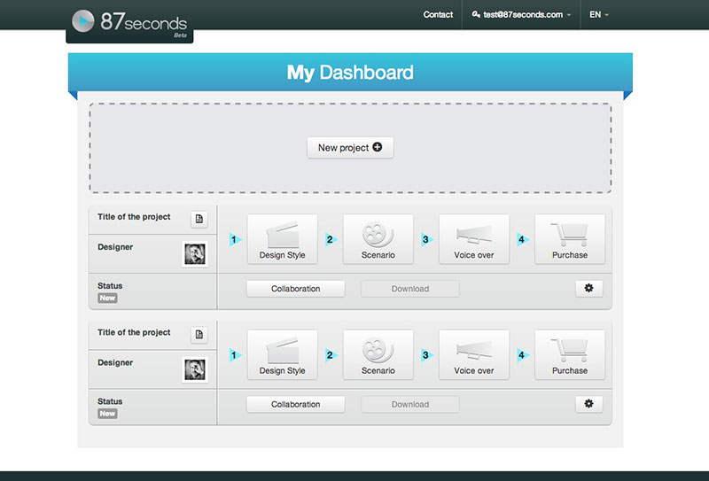Click the 87seconds play logo
The image size is (709, 481).
pos(83,20)
